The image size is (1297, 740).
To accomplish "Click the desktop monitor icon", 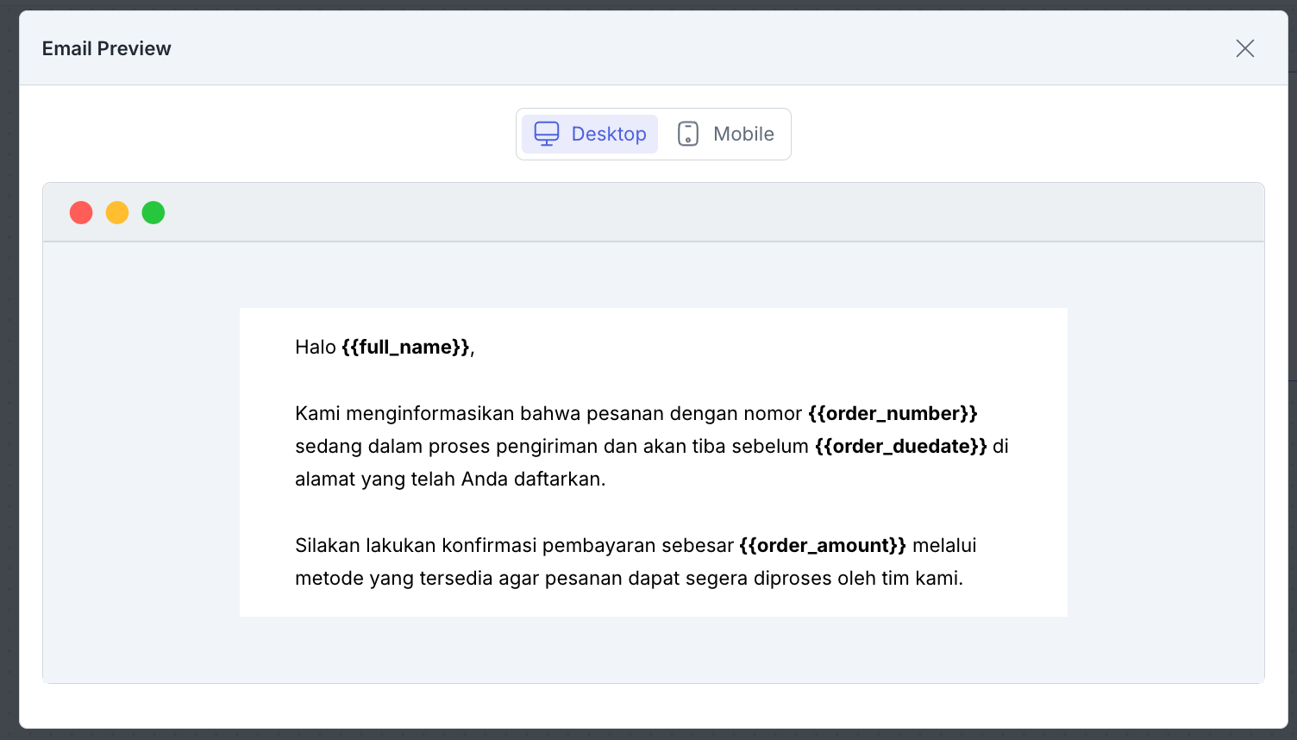I will coord(547,134).
